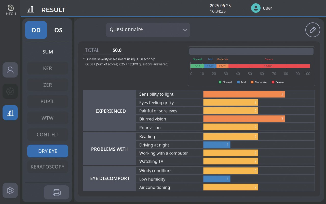Select the camera aperture capture icon
326x204 pixels.
tap(10, 91)
